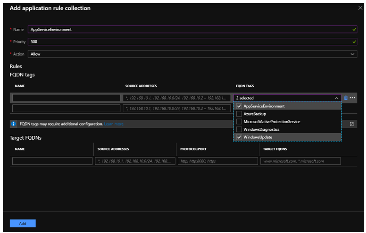This screenshot has height=233, width=366.
Task: Deselect the WindowsUpdate FQDN tag
Action: [239, 137]
